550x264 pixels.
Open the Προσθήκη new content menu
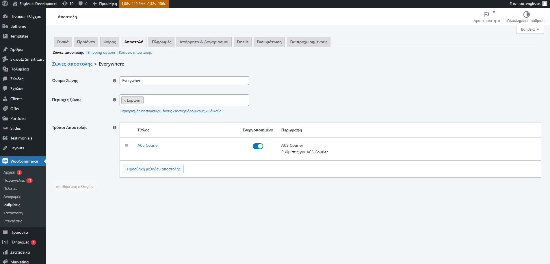pyautogui.click(x=105, y=4)
